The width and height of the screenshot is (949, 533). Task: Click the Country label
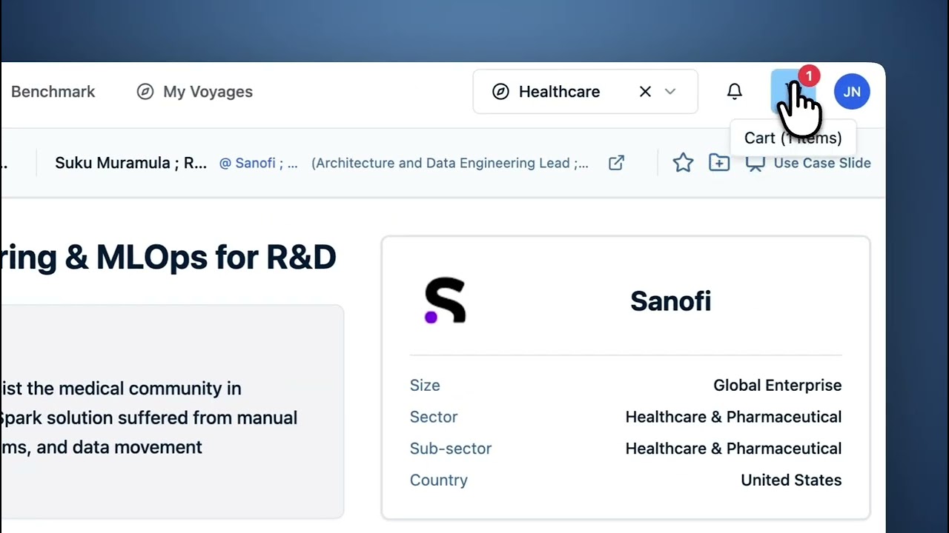(x=438, y=480)
